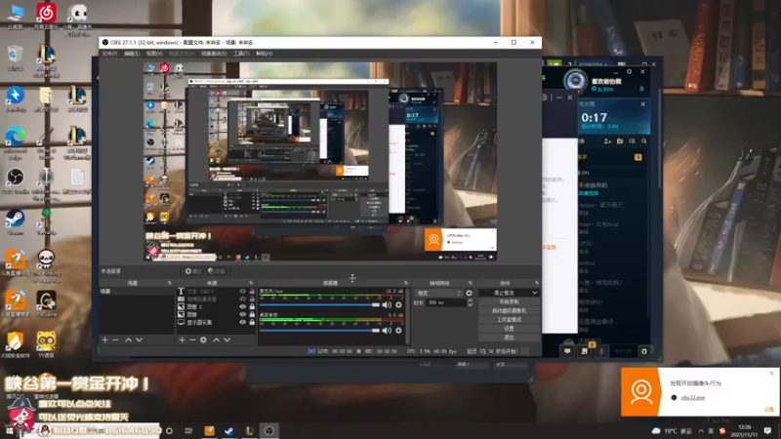Toggle the lock on the 显示器采集 source
The image size is (781, 439).
point(252,323)
